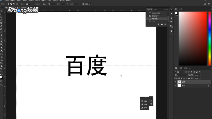The width and height of the screenshot is (212, 119).
Task: Create new snapshot camera icon
Action: (162, 24)
